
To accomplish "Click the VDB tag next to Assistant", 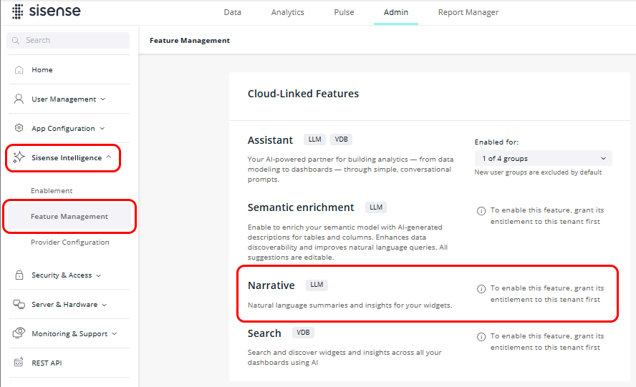I will [341, 139].
